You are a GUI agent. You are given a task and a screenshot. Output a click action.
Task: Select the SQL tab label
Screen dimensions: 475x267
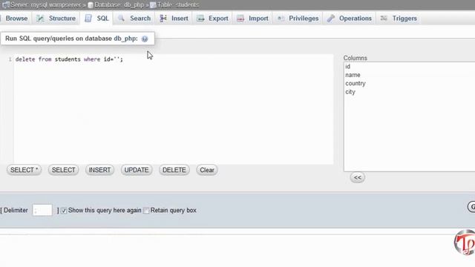tap(102, 18)
